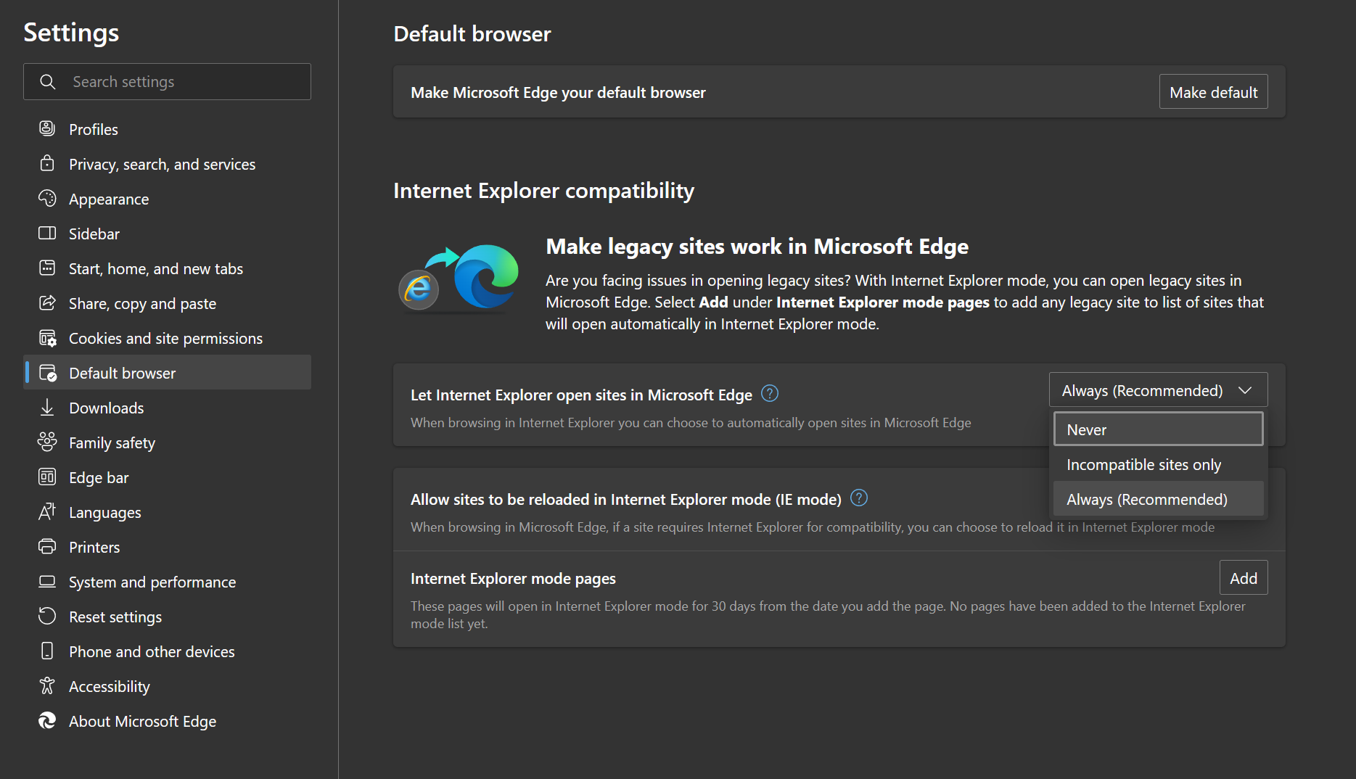The width and height of the screenshot is (1356, 779).
Task: Go to Appearance settings
Action: tap(167, 199)
